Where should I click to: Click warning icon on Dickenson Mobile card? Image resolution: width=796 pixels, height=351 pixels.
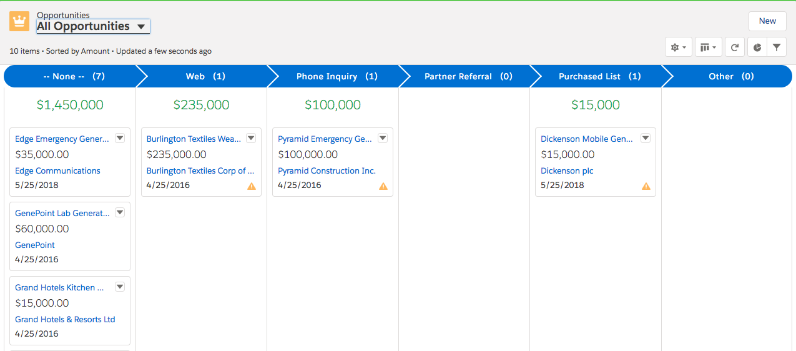646,186
